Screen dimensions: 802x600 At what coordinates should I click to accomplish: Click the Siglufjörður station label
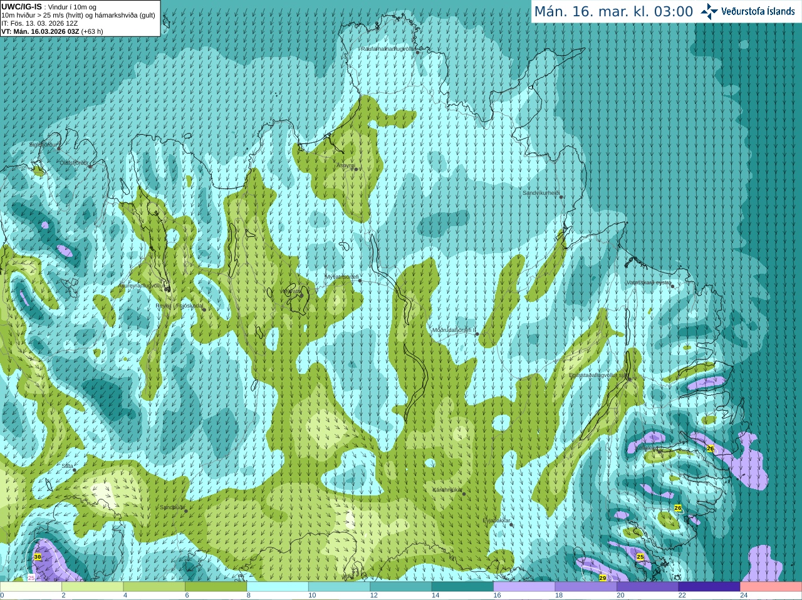pos(44,145)
